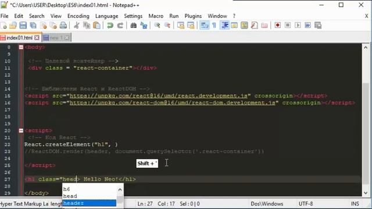Undo the last edit with the green arrow
This screenshot has width=372, height=209.
(x=110, y=26)
